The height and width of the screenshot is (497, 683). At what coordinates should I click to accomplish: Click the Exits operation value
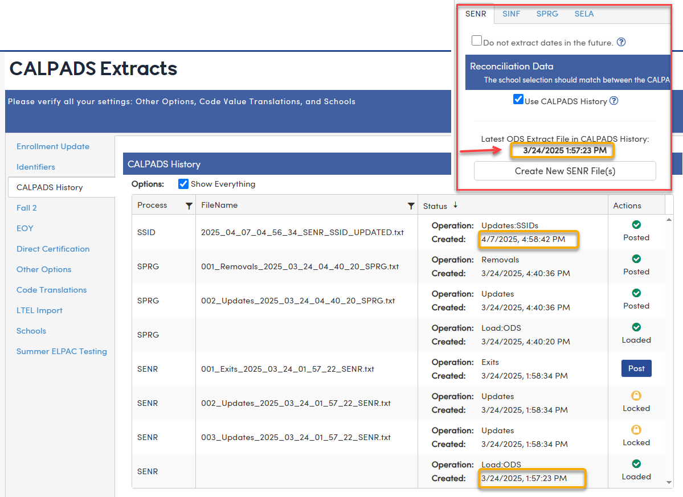[490, 362]
